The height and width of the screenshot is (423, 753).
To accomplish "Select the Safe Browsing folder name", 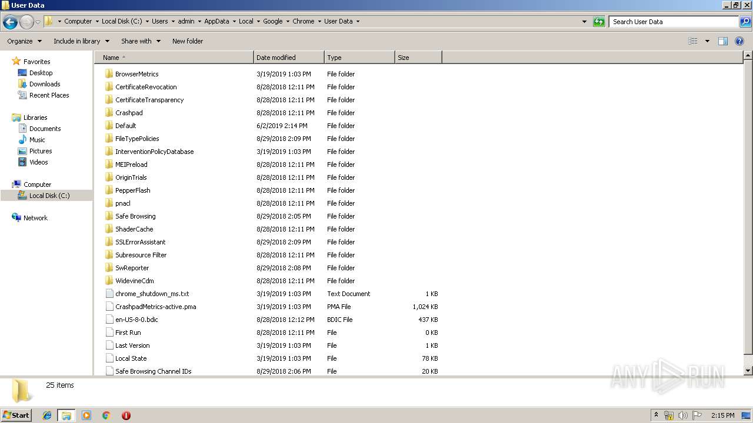I will 135,216.
